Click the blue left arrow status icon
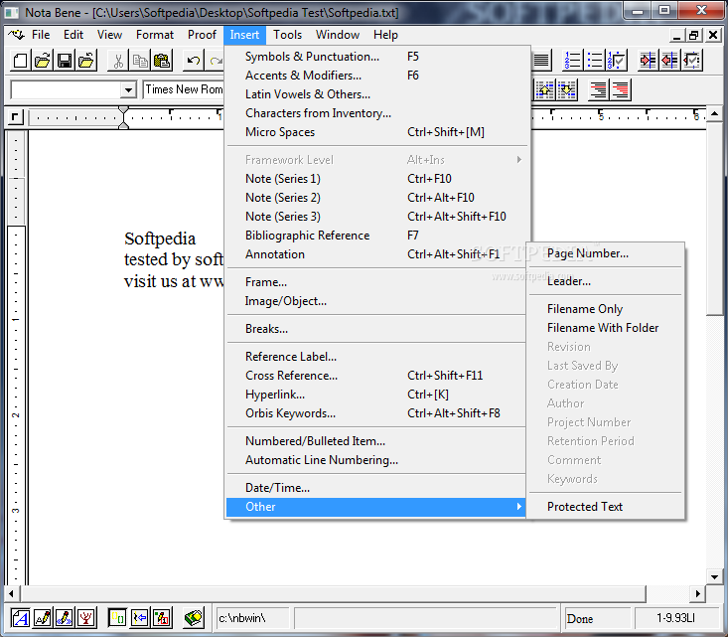728x637 pixels. pos(140,618)
